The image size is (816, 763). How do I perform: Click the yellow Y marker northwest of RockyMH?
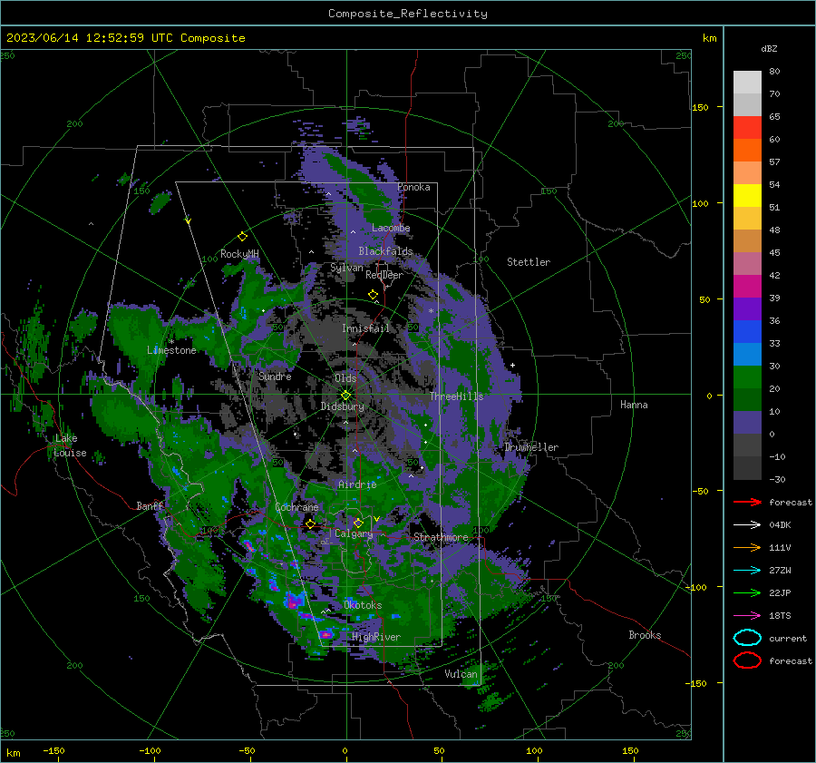[188, 221]
